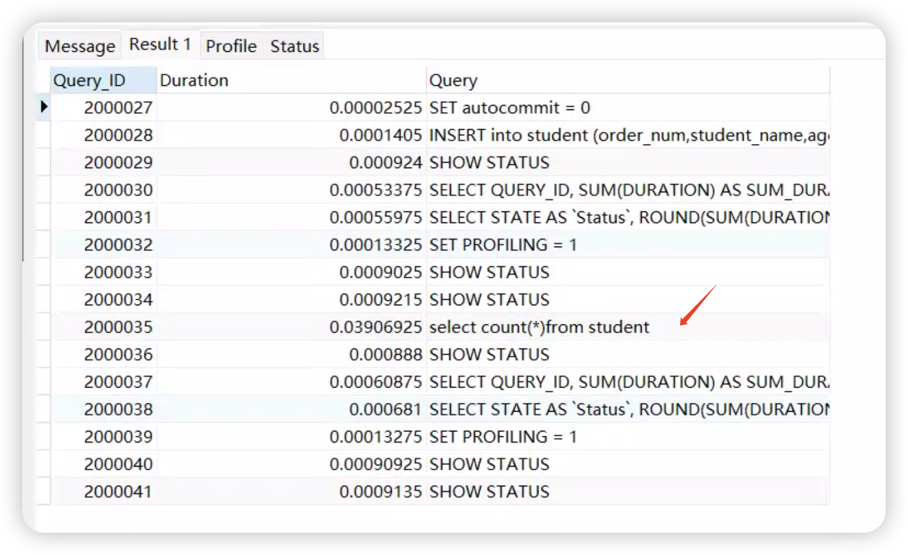Click duration value 0.00090925
Screen dimensions: 908x555
[x=375, y=464]
